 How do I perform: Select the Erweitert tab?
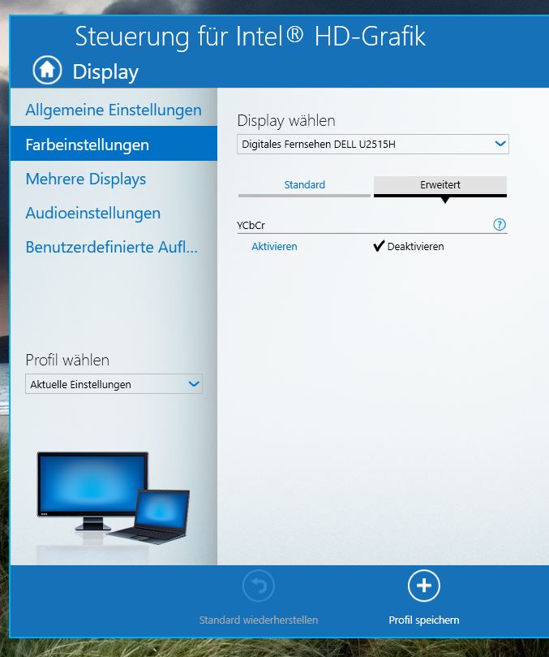coord(440,185)
